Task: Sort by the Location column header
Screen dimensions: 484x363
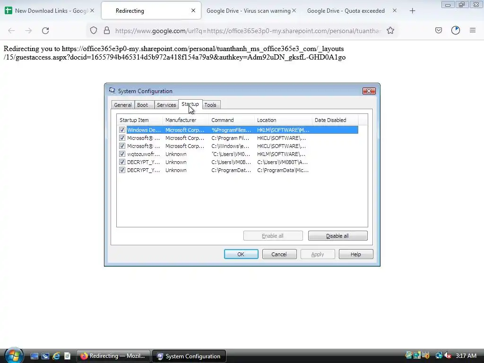Action: pyautogui.click(x=283, y=120)
